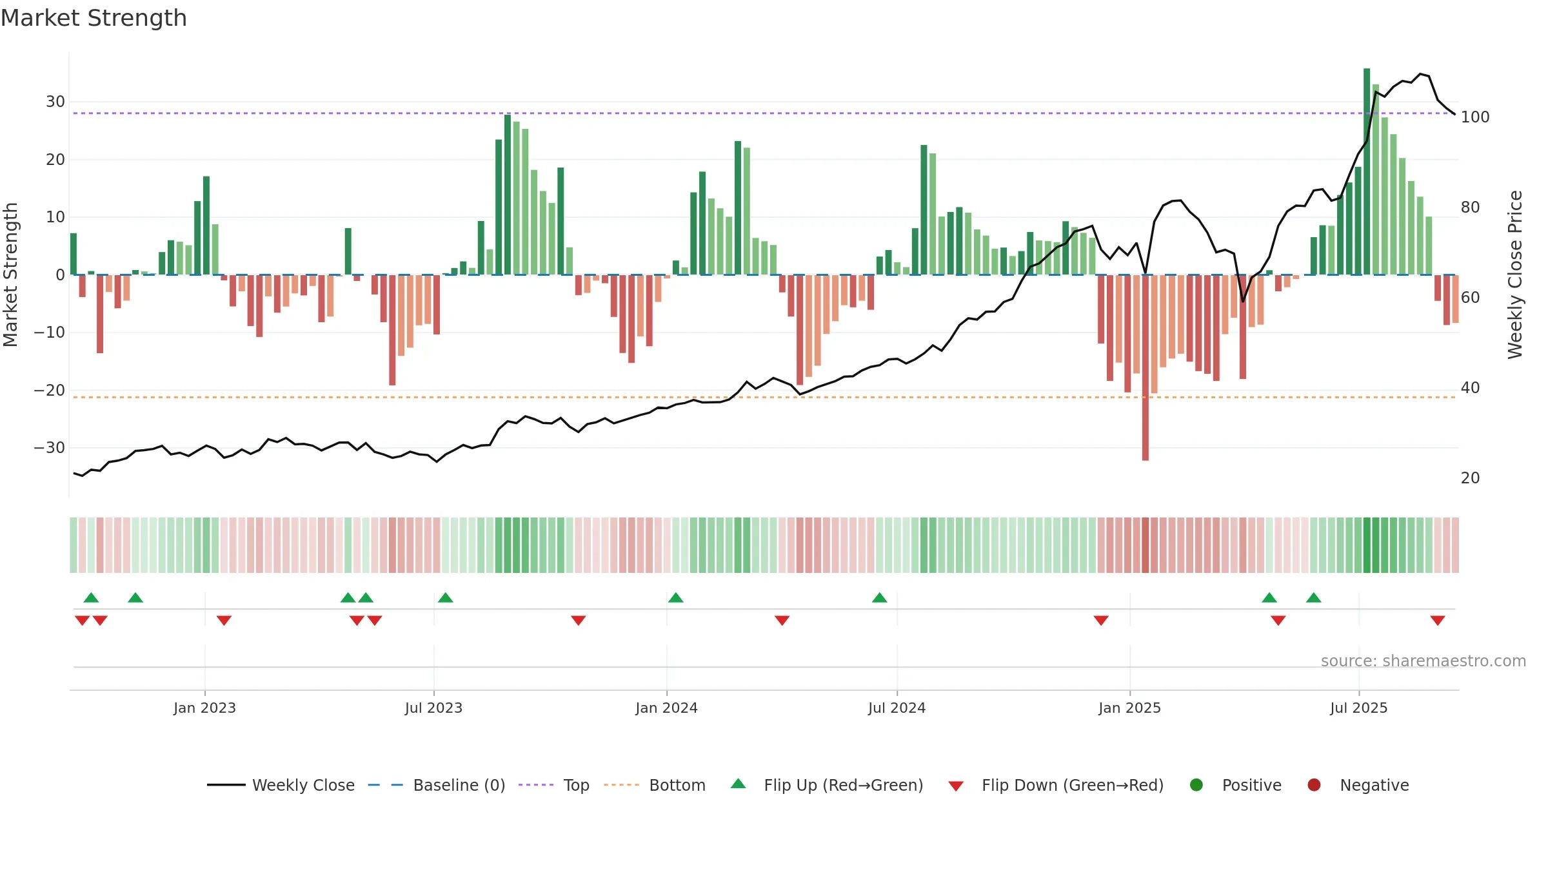The width and height of the screenshot is (1548, 870).
Task: Click the vertical Market Strength axis label
Action: point(10,275)
